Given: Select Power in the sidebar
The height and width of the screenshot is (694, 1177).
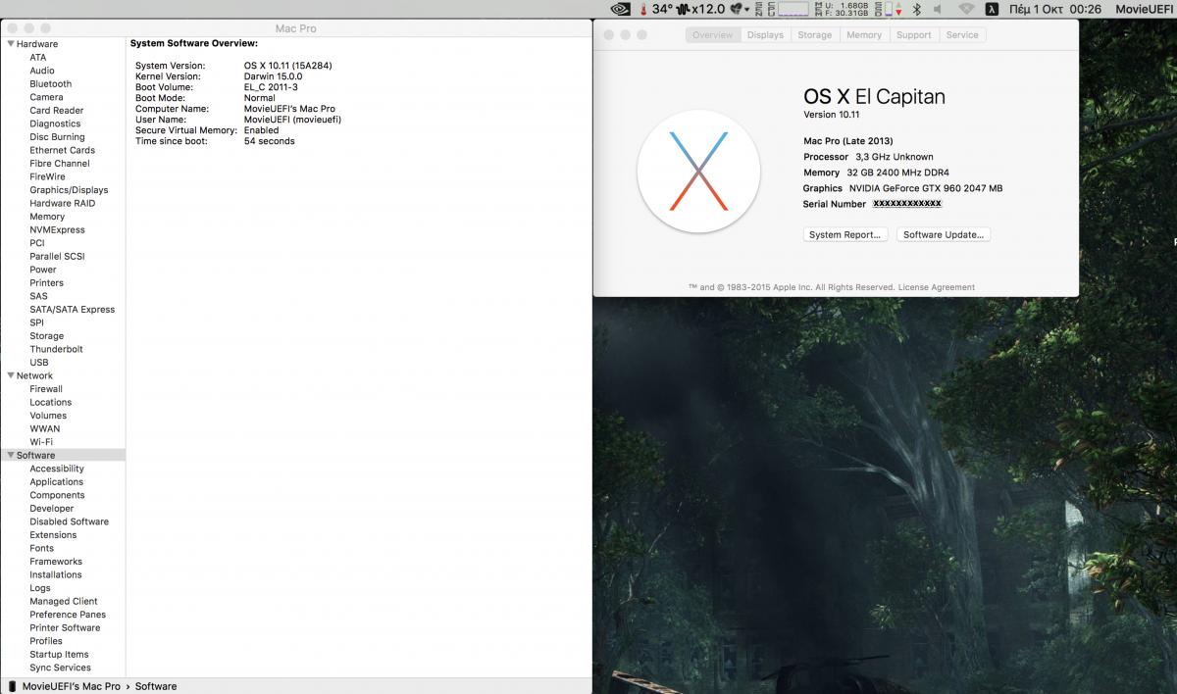Looking at the screenshot, I should [x=43, y=270].
